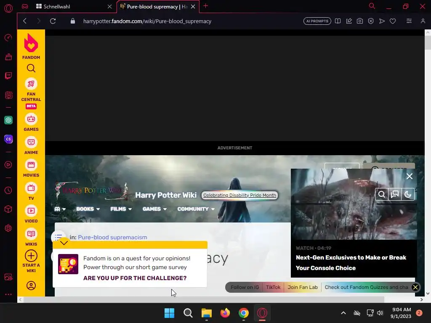Click ARE YOU UP FOR THE CHALLENGE link

click(x=135, y=278)
